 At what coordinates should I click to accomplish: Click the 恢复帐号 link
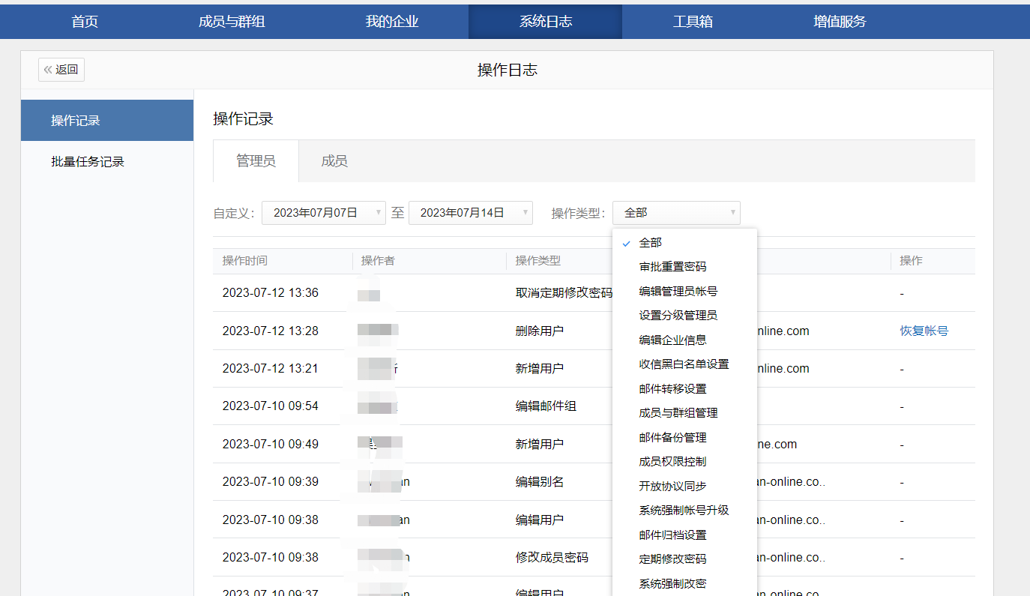tap(924, 331)
